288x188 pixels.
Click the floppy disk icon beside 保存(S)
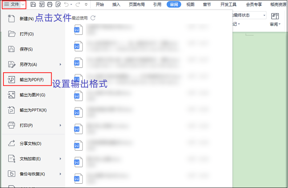click(12, 49)
